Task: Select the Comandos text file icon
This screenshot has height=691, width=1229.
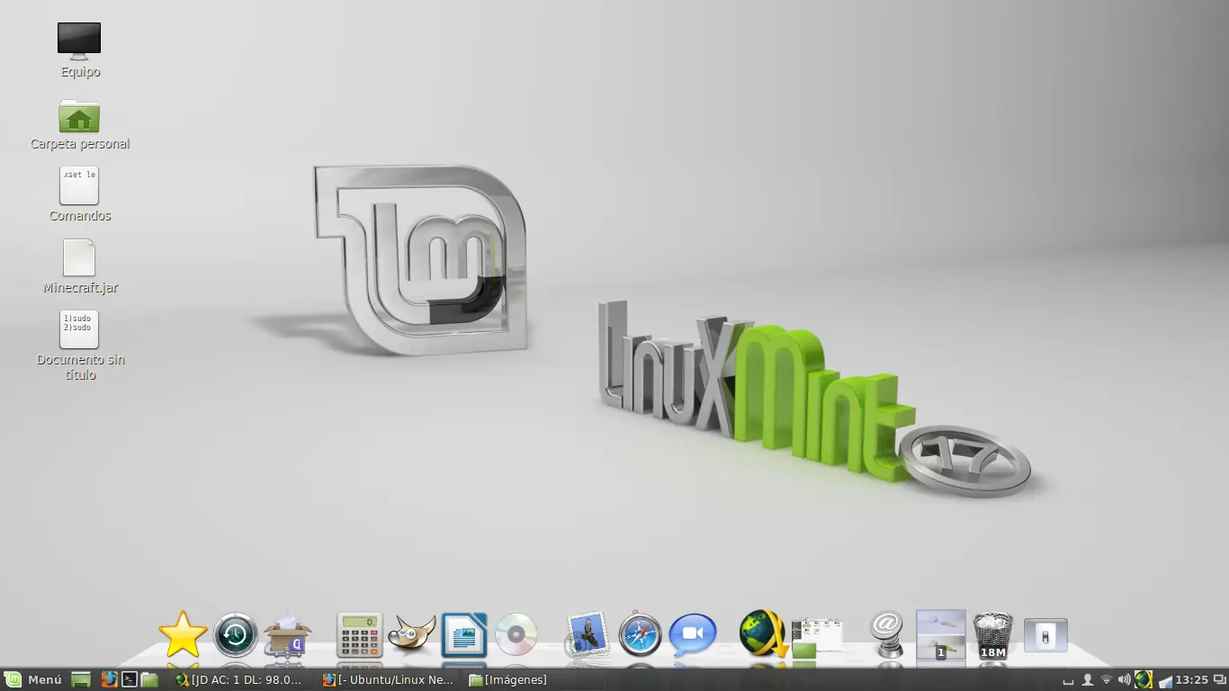Action: click(79, 185)
